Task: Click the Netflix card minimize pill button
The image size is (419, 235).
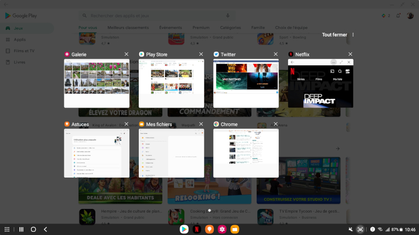Action: click(x=333, y=62)
